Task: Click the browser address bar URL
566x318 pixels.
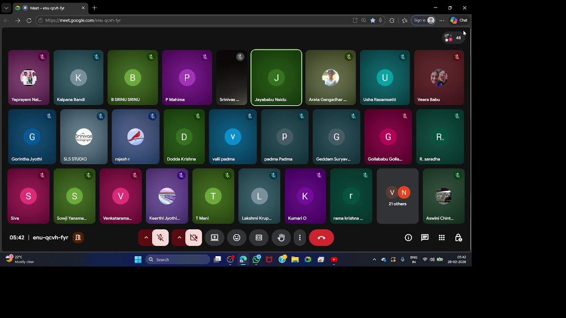Action: point(83,20)
